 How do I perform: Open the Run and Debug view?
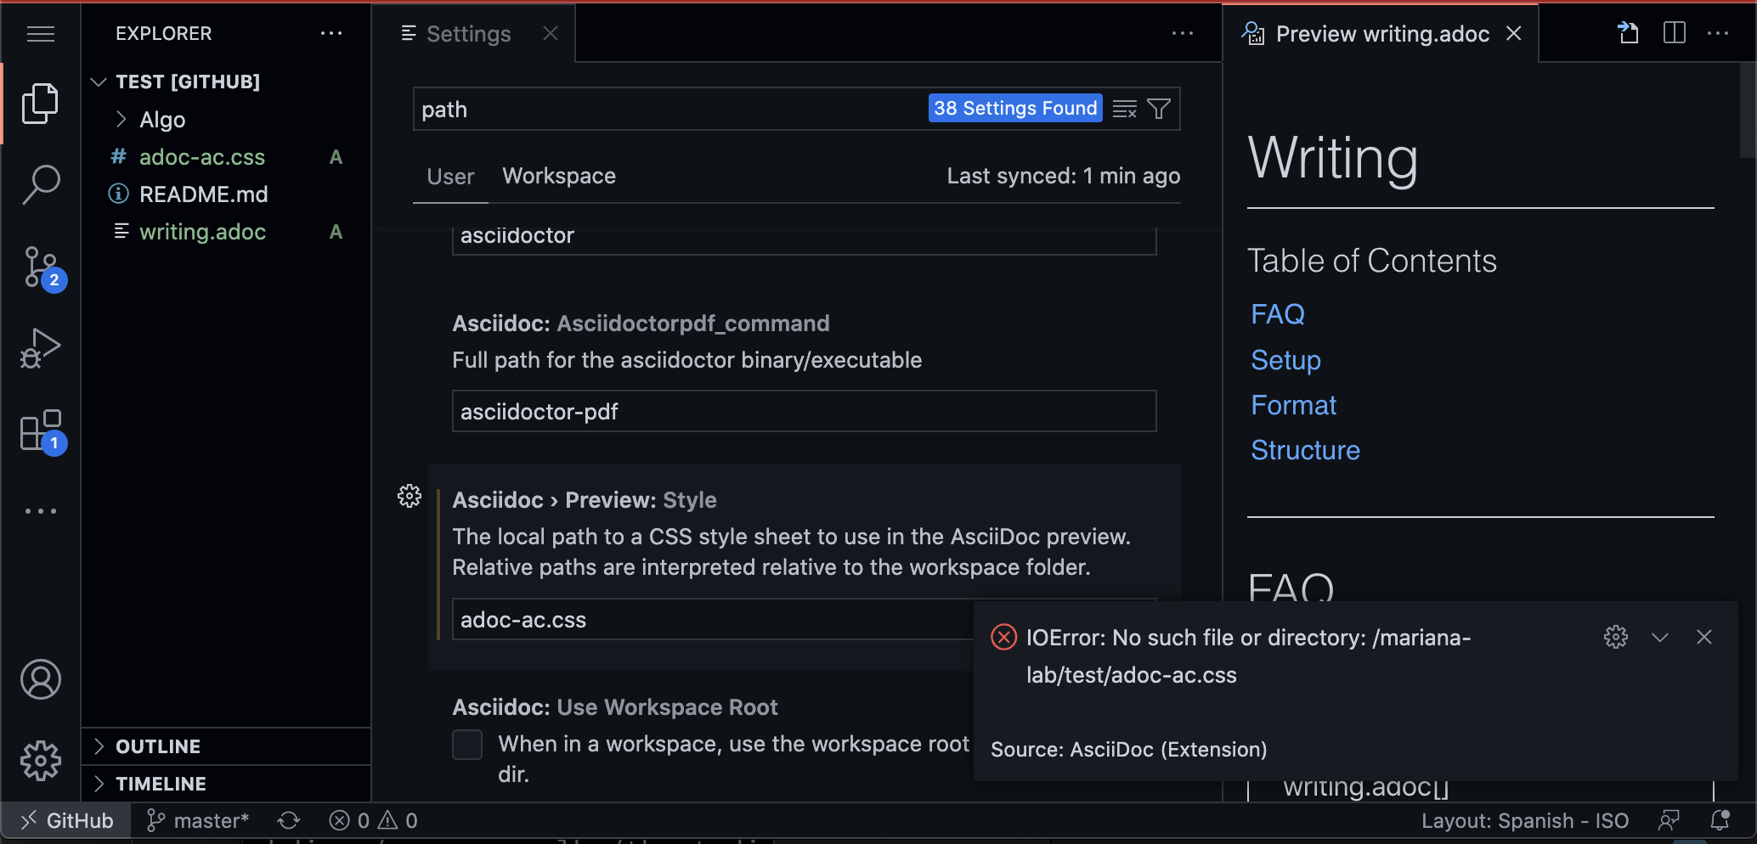tap(40, 347)
